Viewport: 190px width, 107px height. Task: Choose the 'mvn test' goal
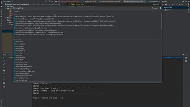coord(18,55)
